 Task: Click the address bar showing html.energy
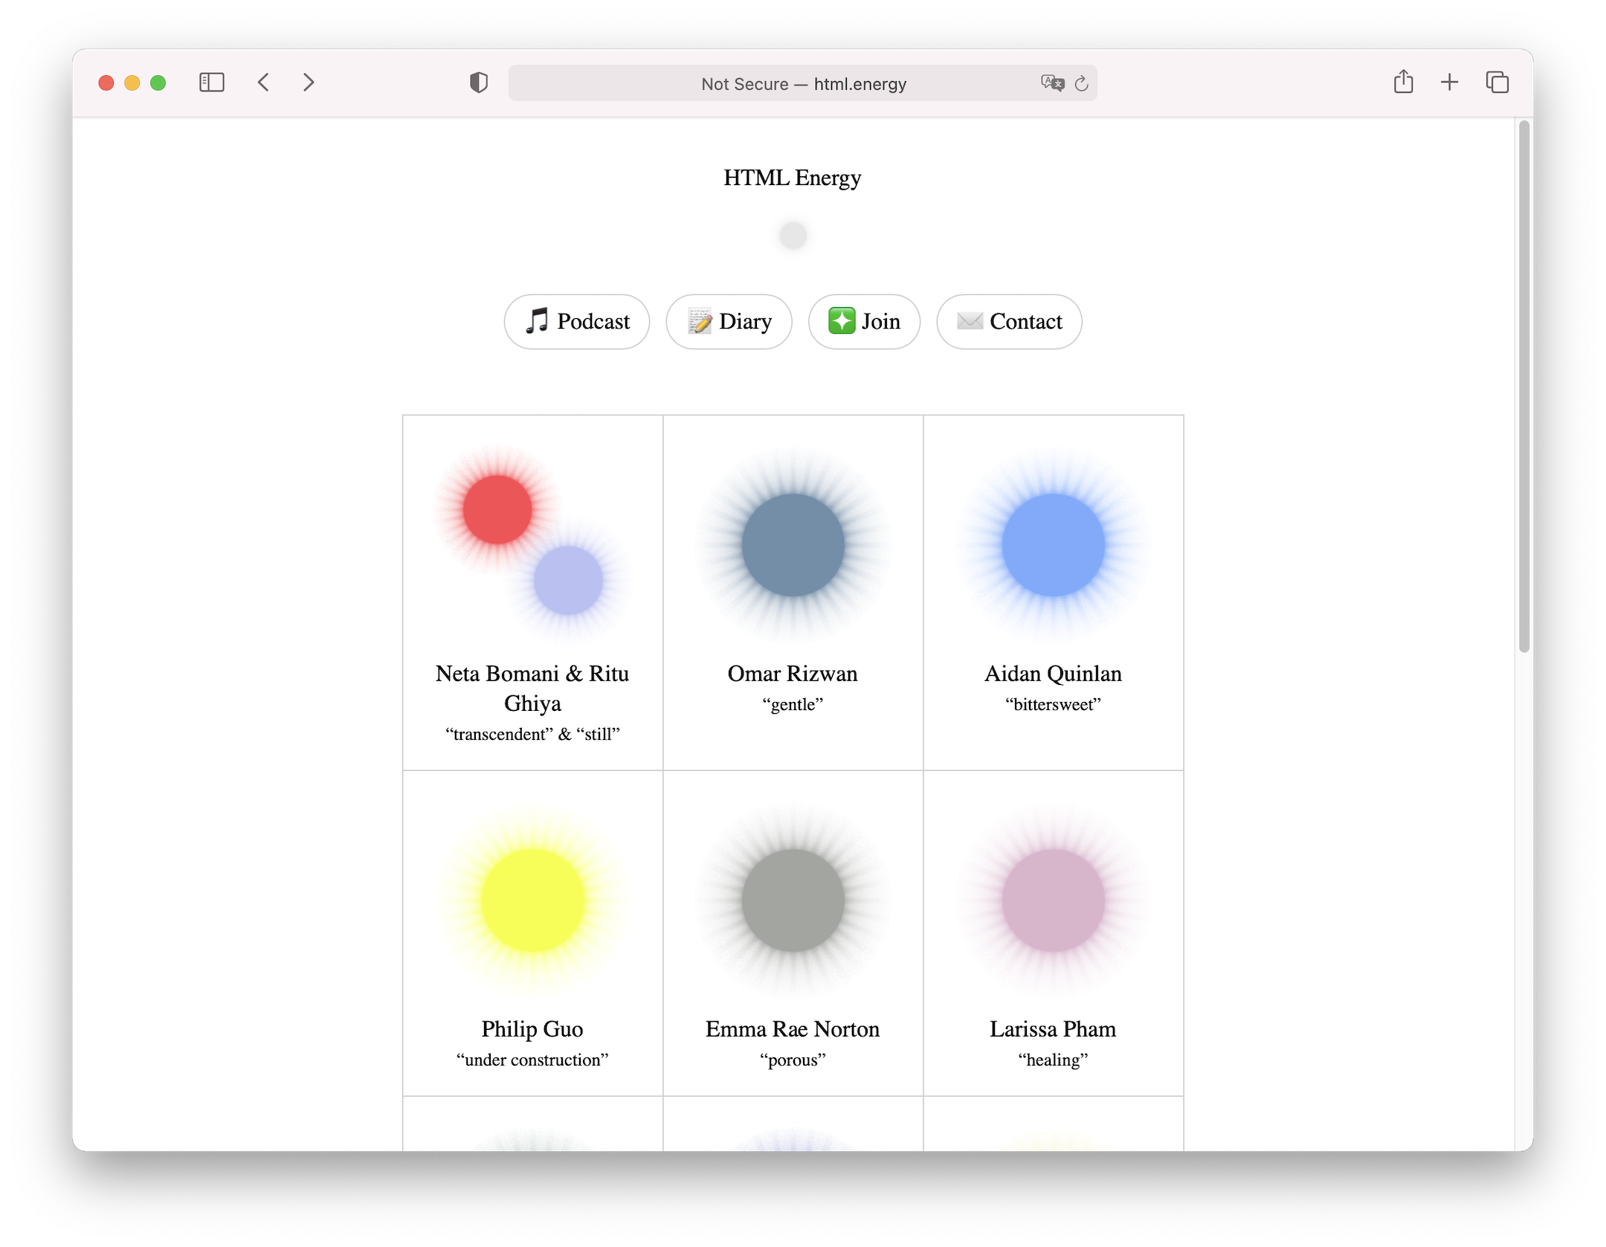803,83
